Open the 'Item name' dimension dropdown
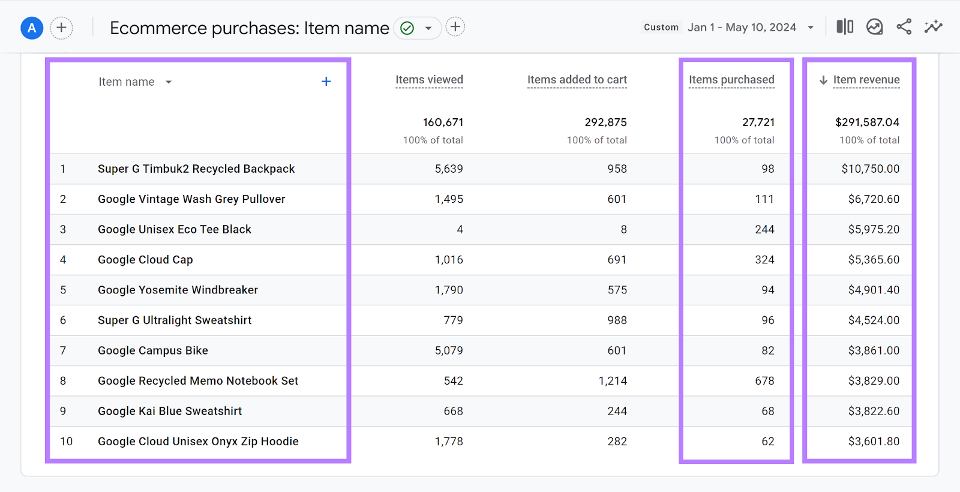 click(x=135, y=82)
